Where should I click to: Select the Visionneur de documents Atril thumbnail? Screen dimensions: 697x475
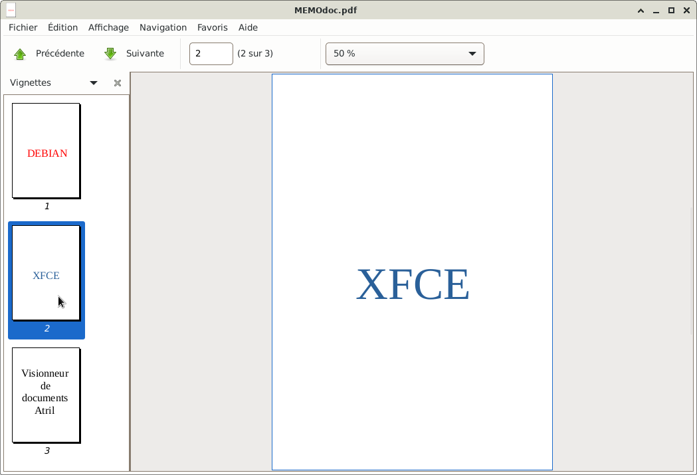[47, 395]
